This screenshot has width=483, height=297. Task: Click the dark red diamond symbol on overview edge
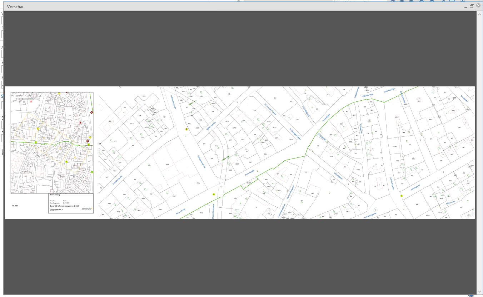click(92, 112)
